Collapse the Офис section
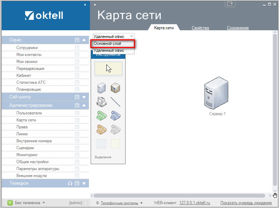This screenshot has width=279, height=208. coord(84,40)
